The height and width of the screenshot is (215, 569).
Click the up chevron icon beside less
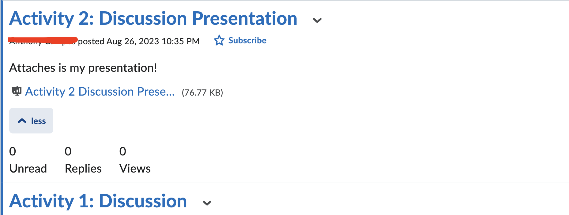[22, 121]
